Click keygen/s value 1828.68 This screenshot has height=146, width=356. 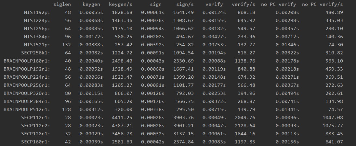122,12
